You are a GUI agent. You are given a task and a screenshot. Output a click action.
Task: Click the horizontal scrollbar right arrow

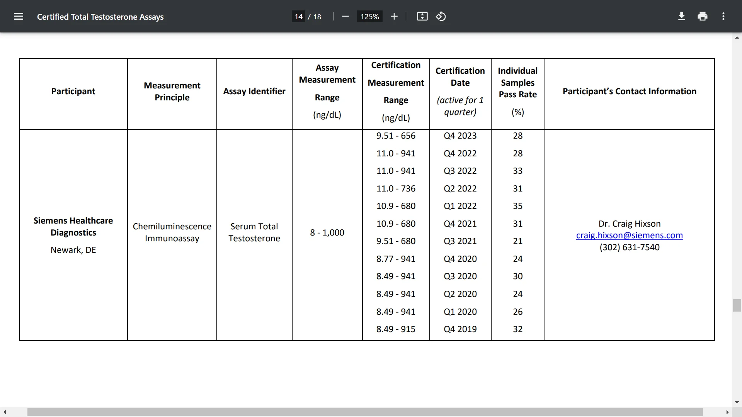coord(727,412)
